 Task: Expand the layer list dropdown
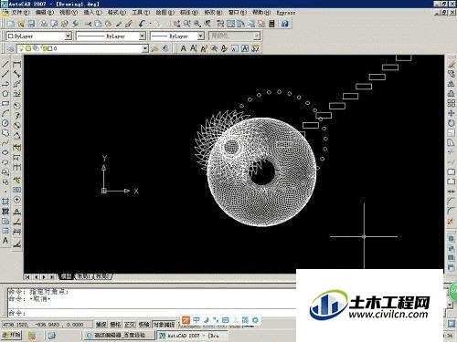click(145, 48)
